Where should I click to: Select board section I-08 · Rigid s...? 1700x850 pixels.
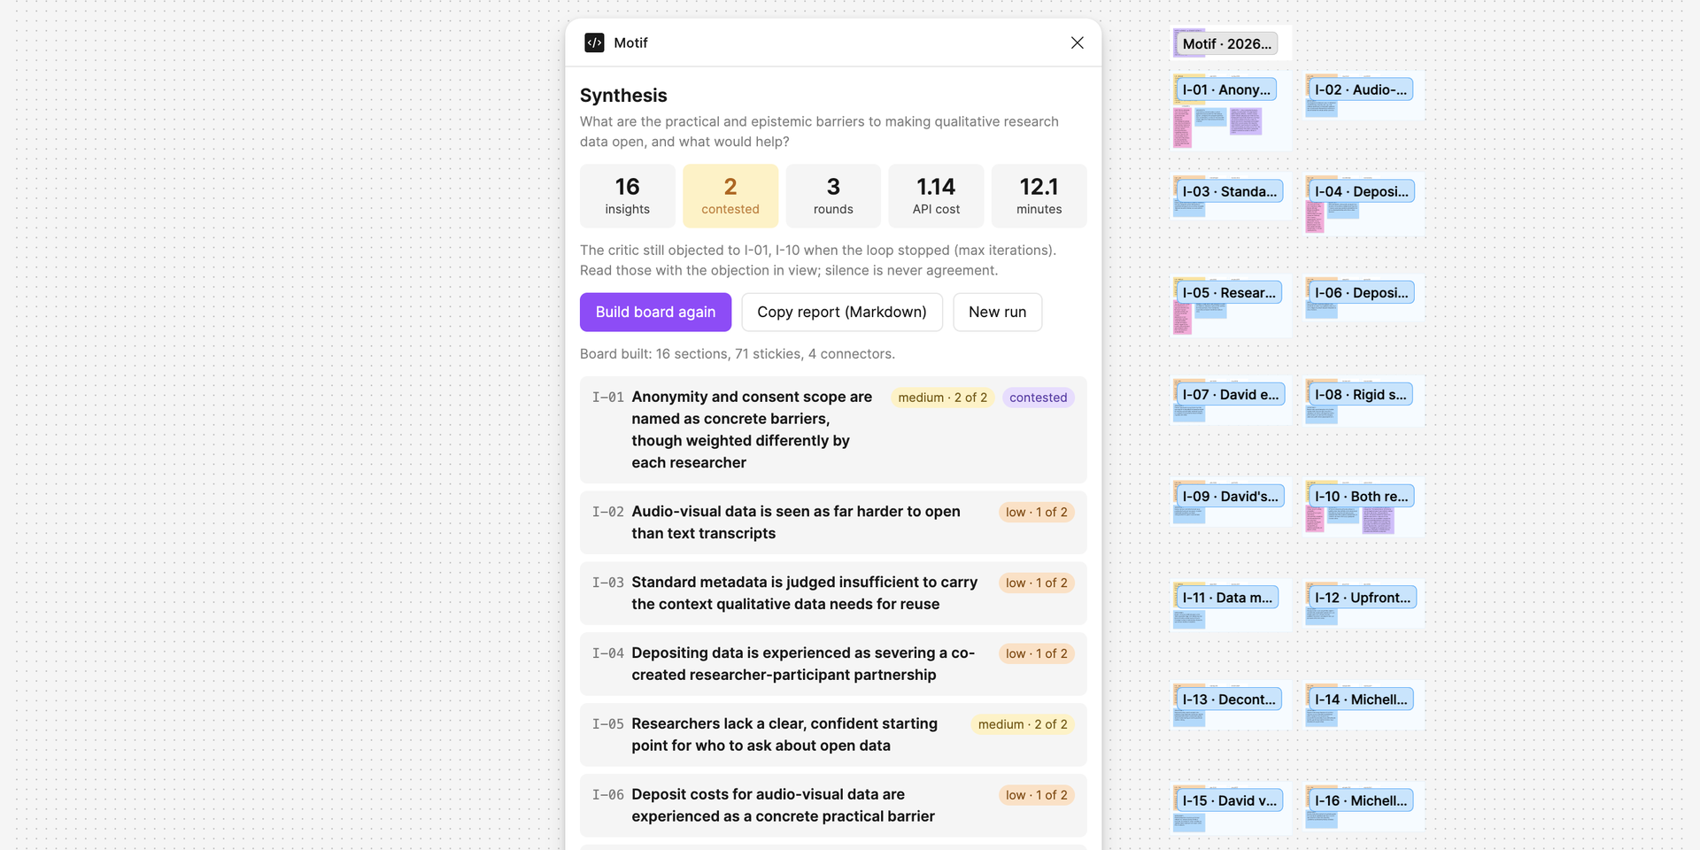(x=1360, y=395)
